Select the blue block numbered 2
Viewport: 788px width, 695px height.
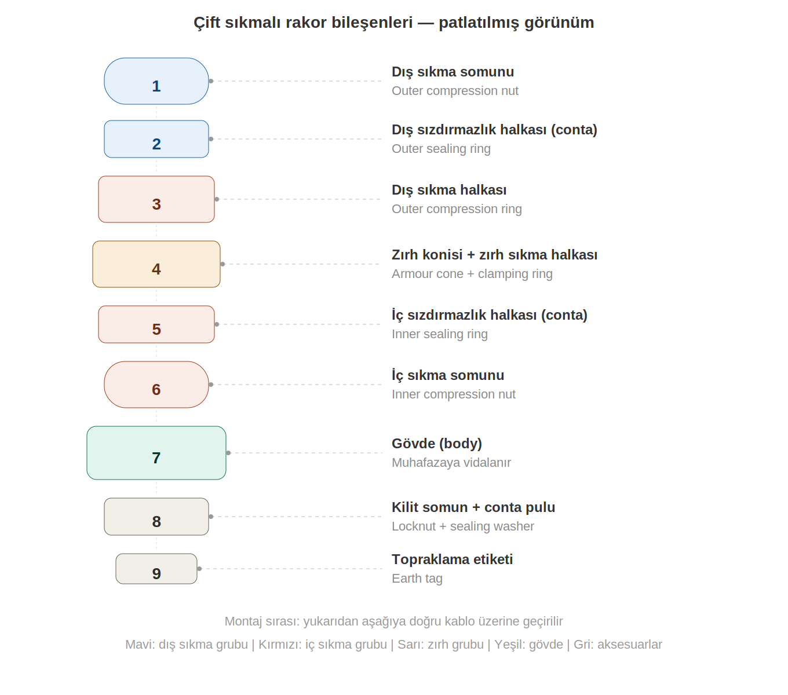coord(156,139)
